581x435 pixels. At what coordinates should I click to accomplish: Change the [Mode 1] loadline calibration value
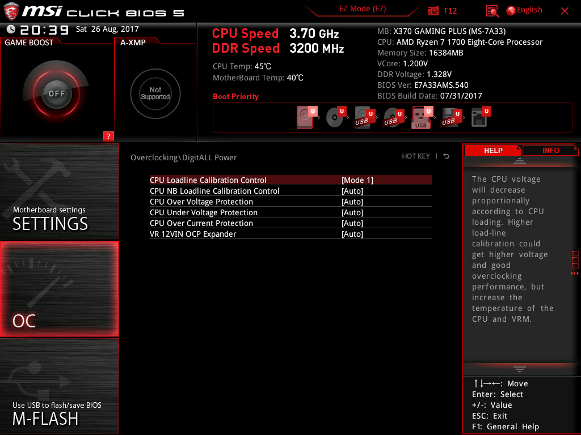(x=357, y=180)
